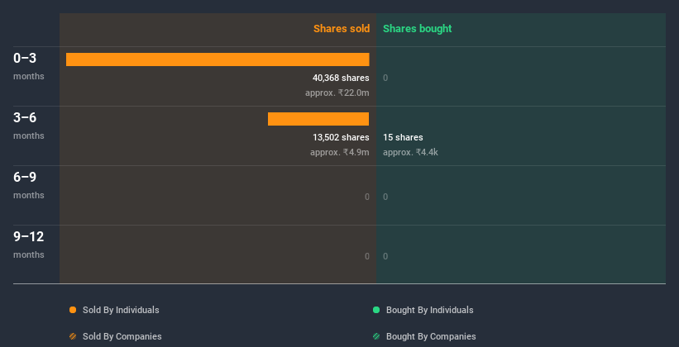Select the 9–12 months row label
Screen dimensions: 679x347
point(29,245)
